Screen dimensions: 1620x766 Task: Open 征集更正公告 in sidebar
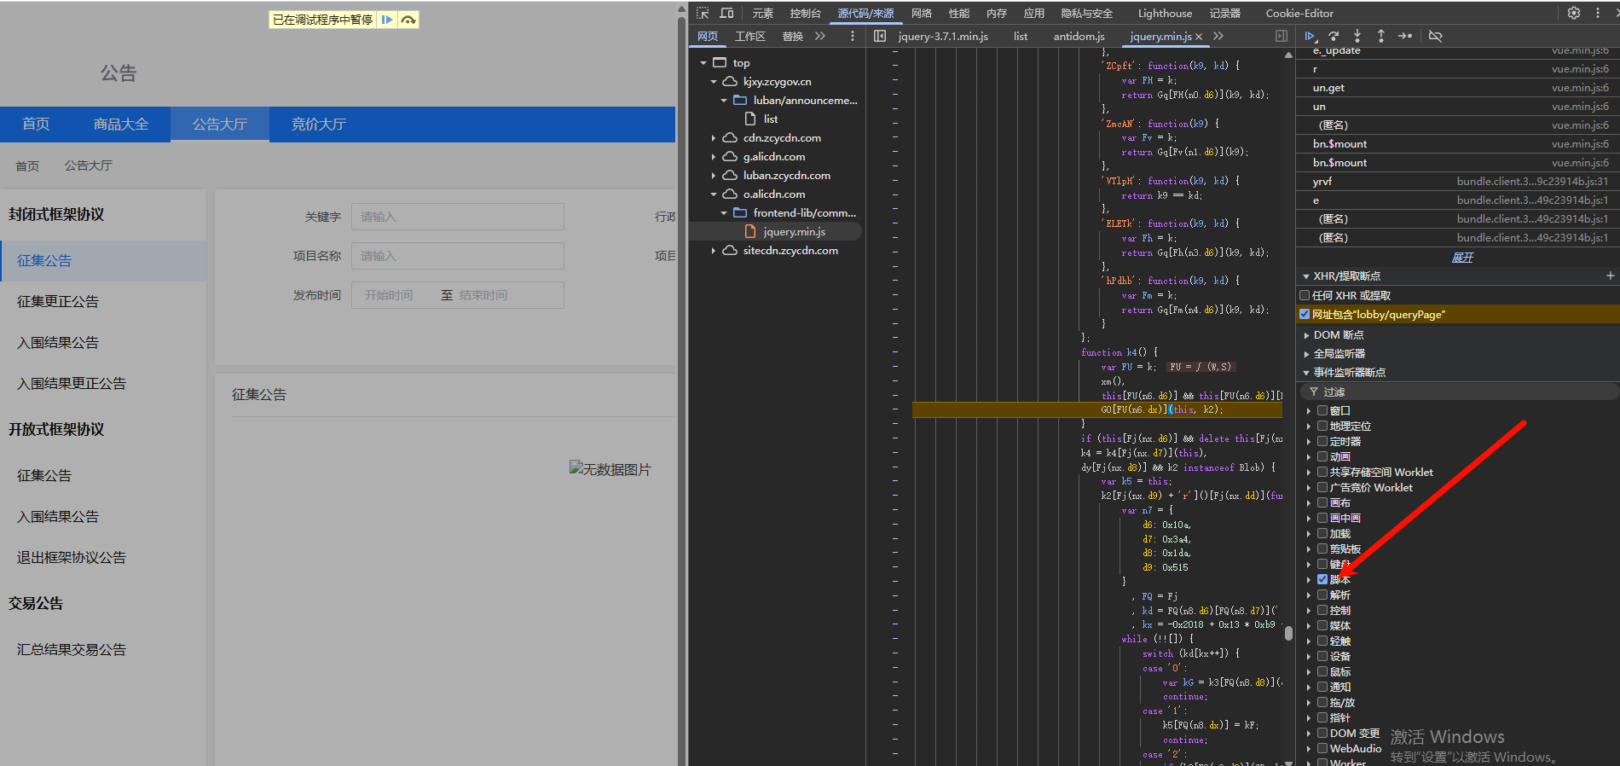58,302
